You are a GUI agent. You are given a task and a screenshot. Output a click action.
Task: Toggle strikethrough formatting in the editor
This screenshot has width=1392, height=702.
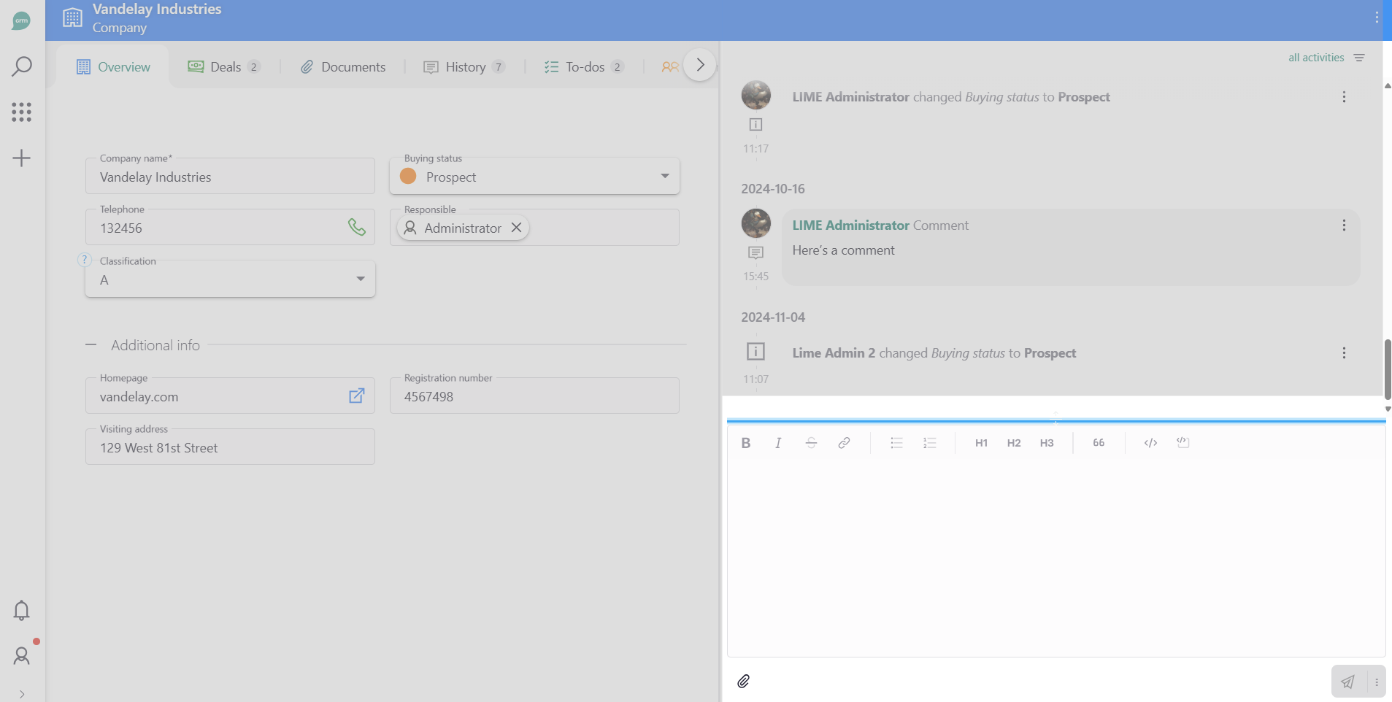(811, 443)
